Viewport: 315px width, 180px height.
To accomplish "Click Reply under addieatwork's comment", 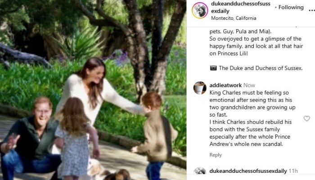I will click(x=216, y=155).
